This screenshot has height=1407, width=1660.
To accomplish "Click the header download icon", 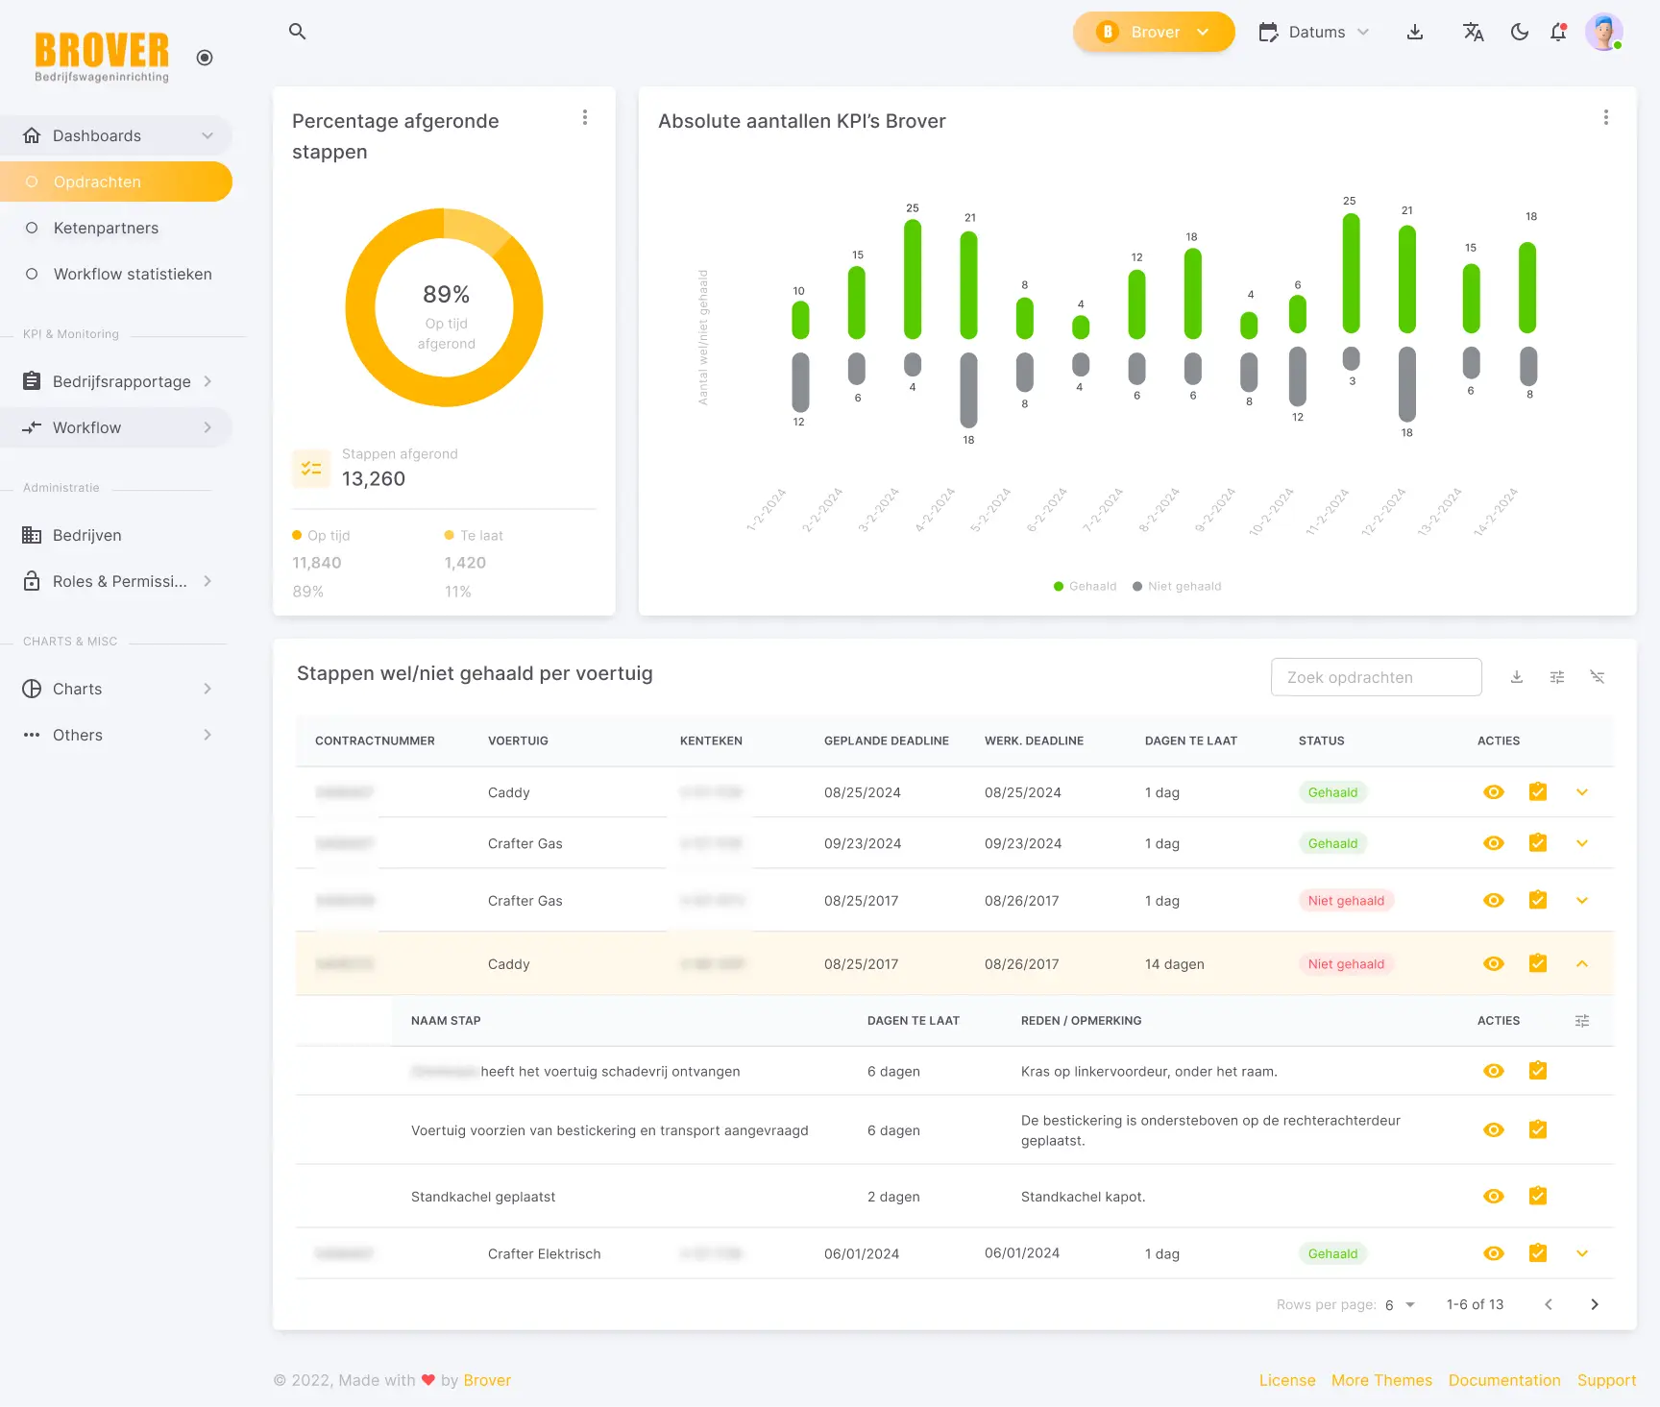I will click(x=1415, y=32).
